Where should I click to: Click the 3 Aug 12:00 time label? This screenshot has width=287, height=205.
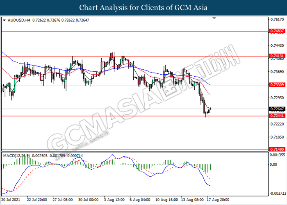pyautogui.click(x=114, y=200)
